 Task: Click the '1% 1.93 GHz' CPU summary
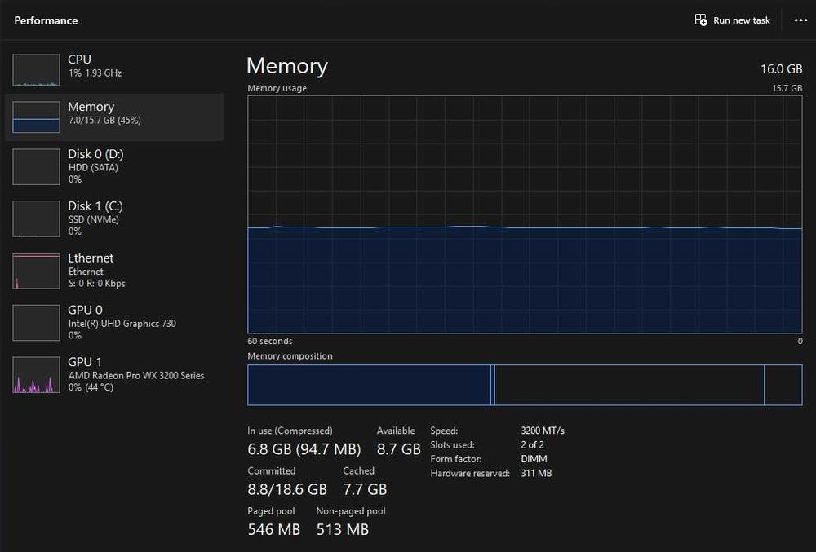[95, 73]
